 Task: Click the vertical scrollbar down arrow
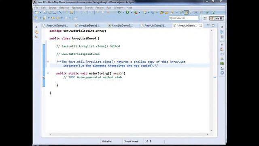(x=211, y=131)
